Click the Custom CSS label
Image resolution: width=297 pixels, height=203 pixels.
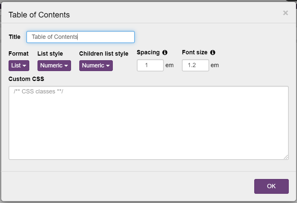26,79
